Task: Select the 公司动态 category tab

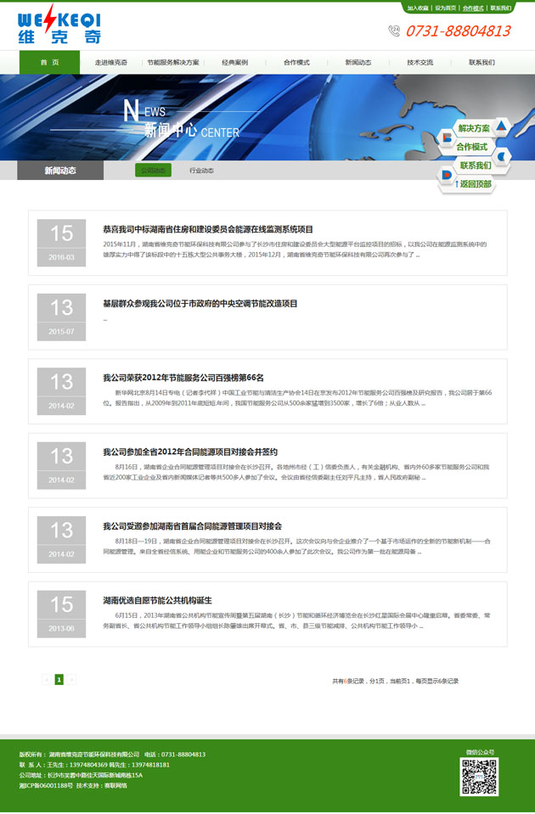Action: pos(153,171)
